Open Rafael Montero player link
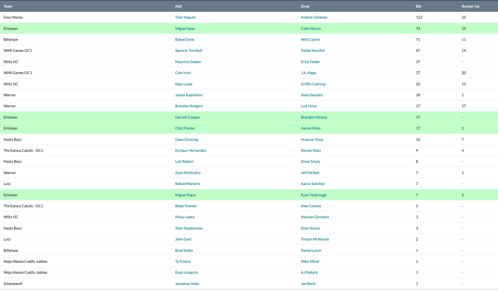This screenshot has height=290, width=498. tap(187, 184)
